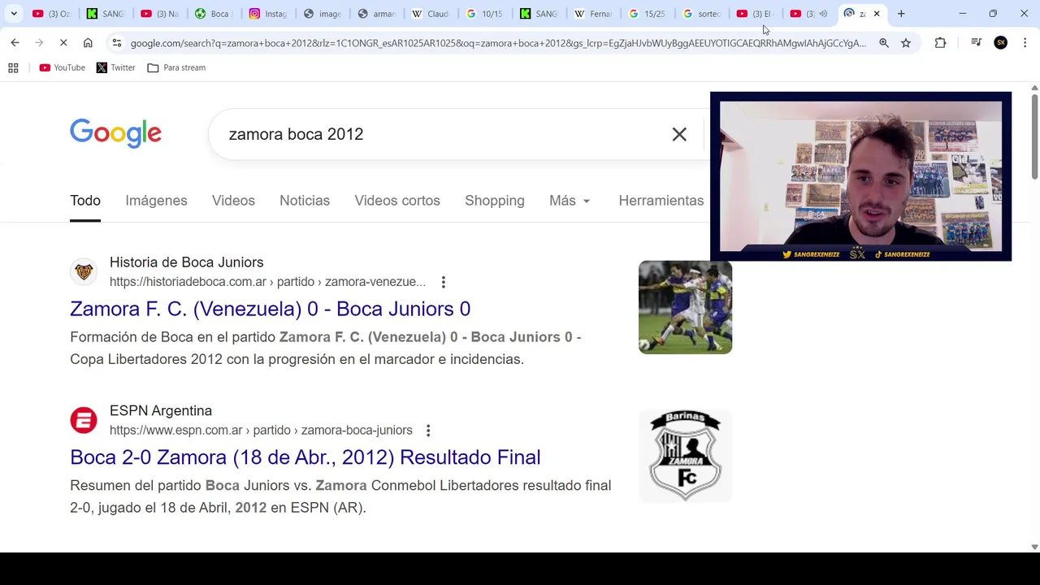This screenshot has height=585, width=1040.
Task: Open Chrome's three-dot menu
Action: (1025, 43)
